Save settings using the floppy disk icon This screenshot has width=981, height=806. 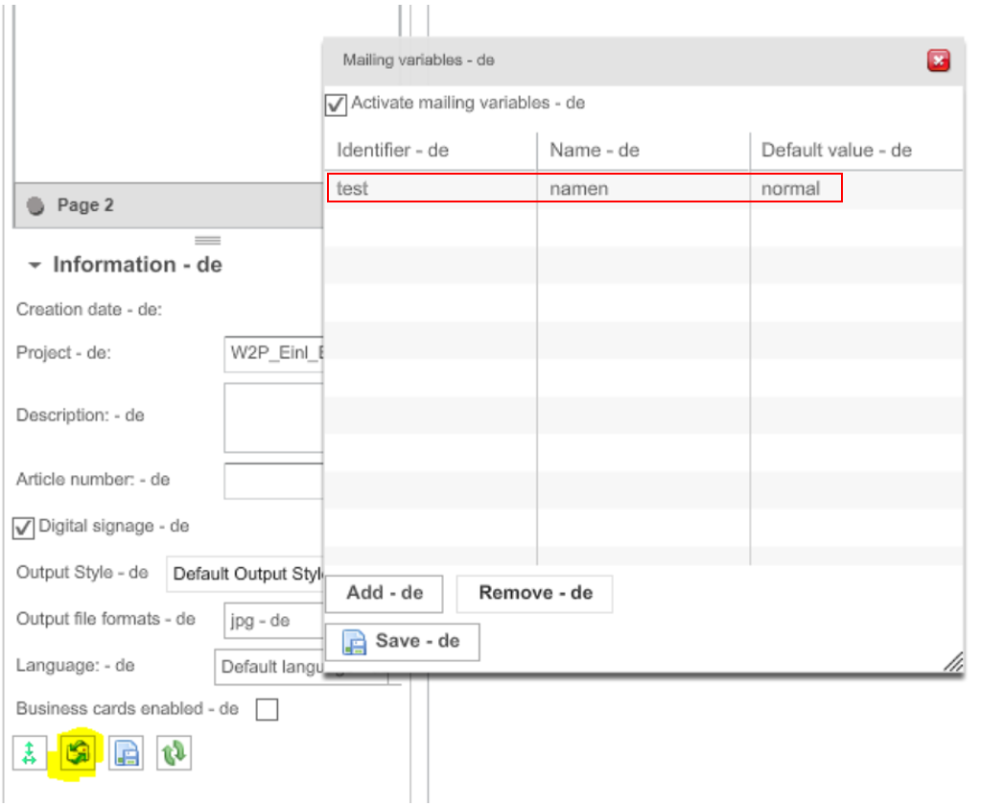125,753
